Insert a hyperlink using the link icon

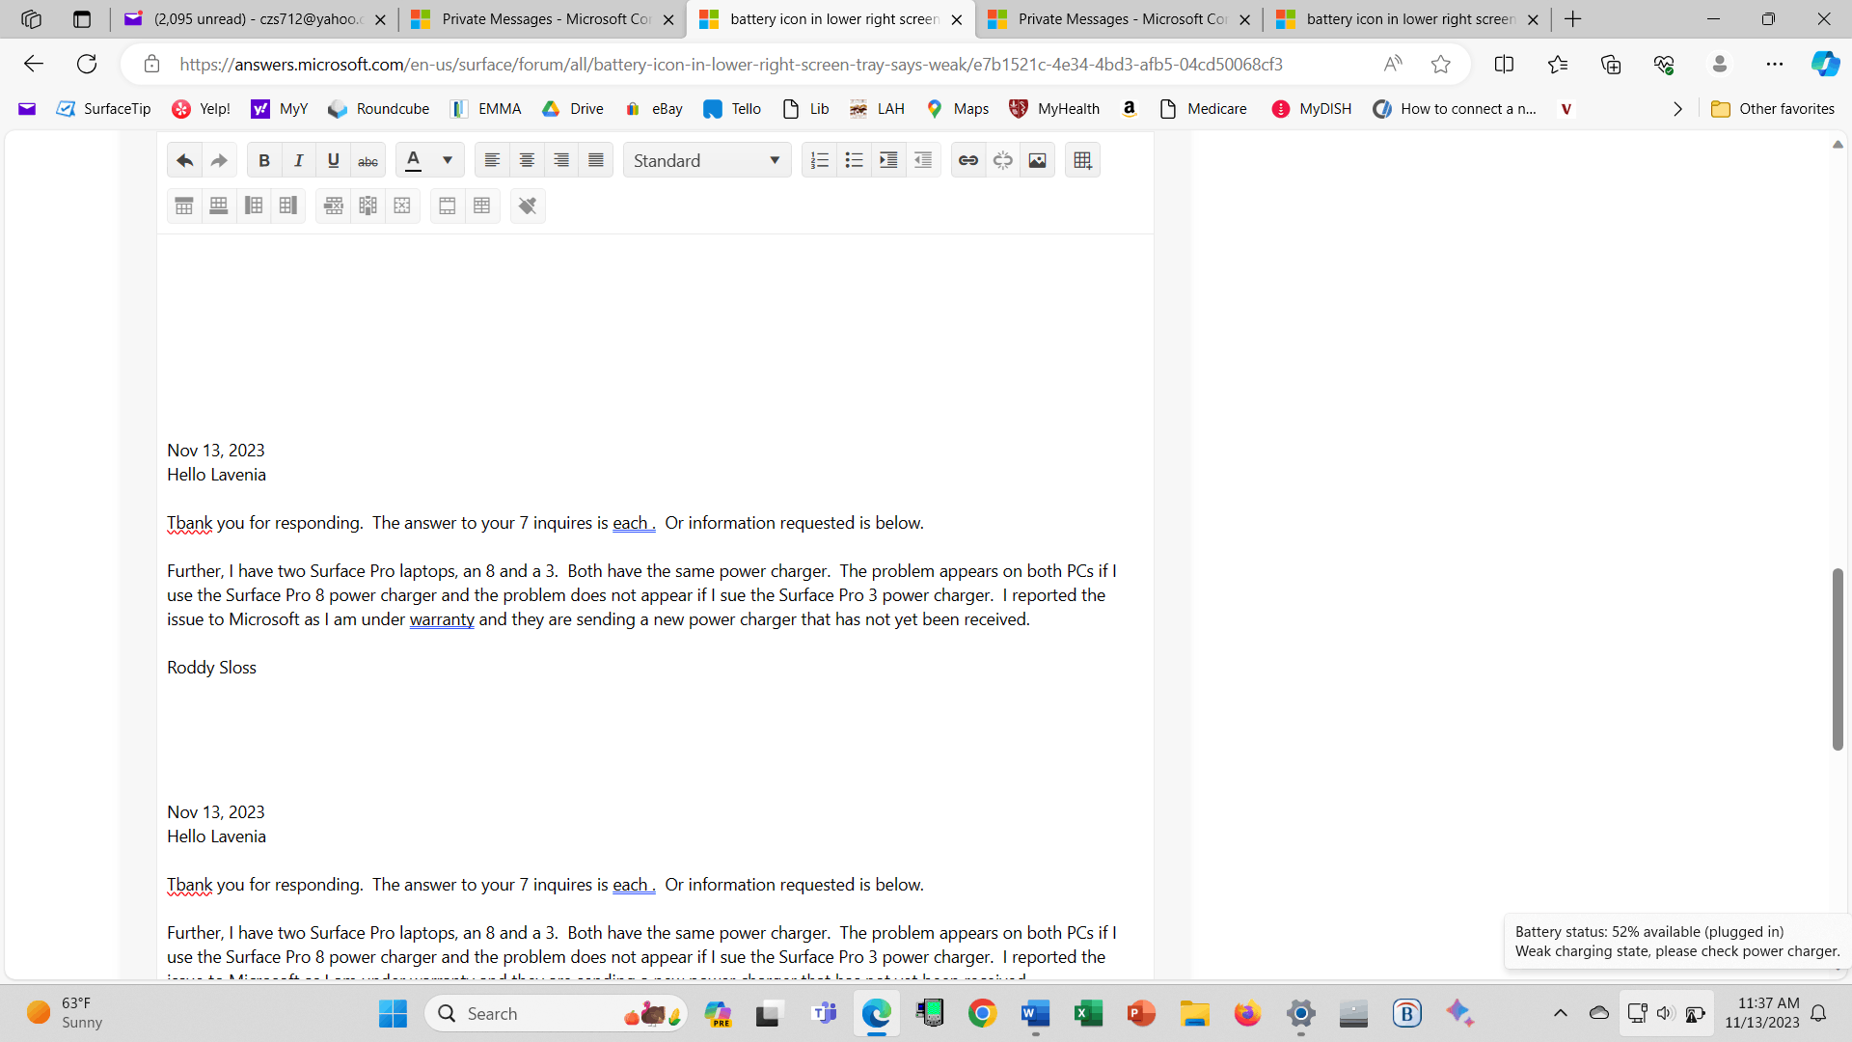click(968, 160)
